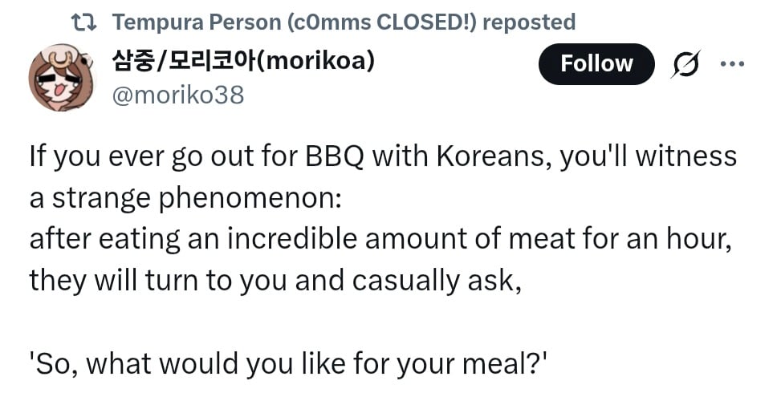Follow the morikoa account
The width and height of the screenshot is (777, 397).
(x=596, y=64)
